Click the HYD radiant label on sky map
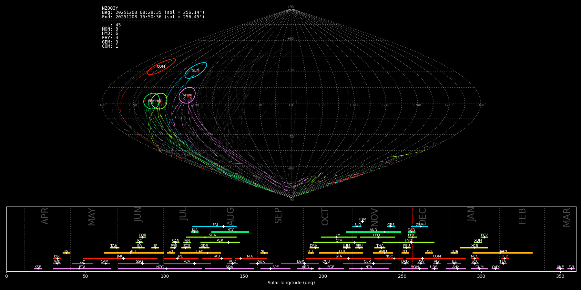 point(159,101)
